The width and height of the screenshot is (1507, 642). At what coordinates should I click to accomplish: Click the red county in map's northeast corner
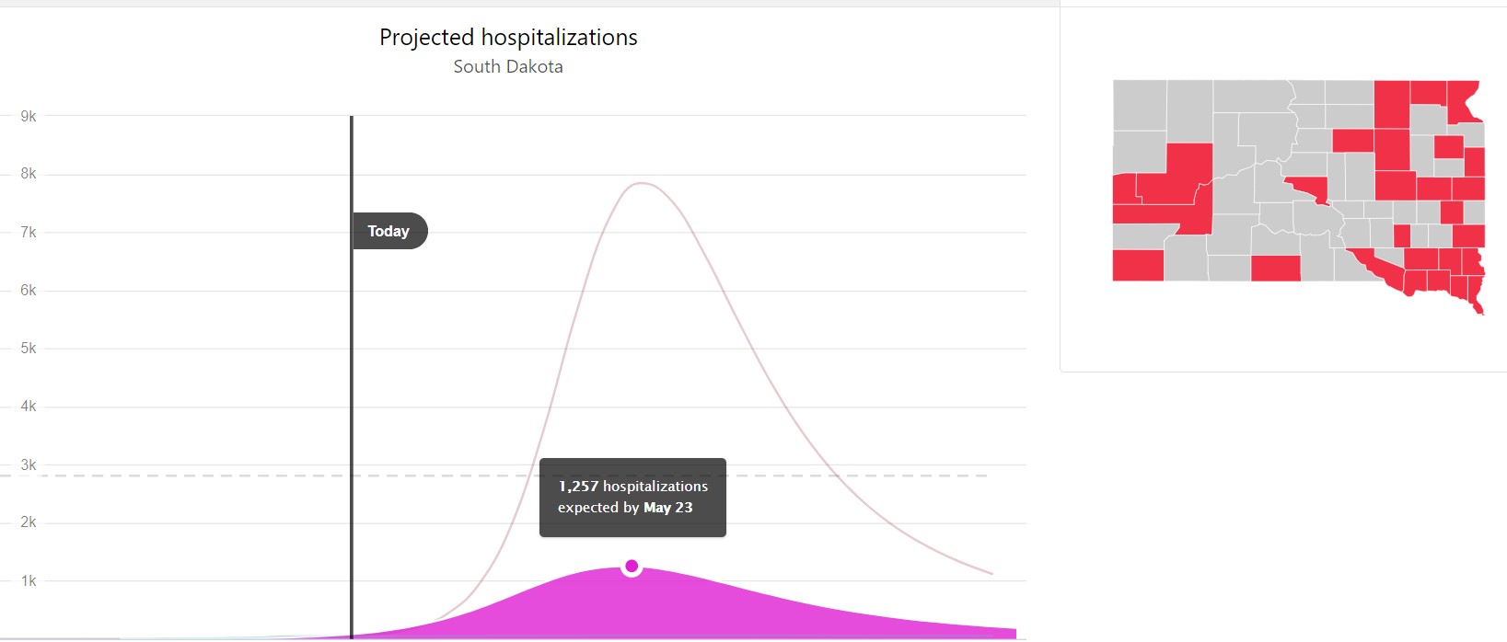coord(1464,99)
